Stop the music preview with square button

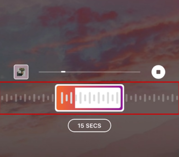tap(158, 72)
